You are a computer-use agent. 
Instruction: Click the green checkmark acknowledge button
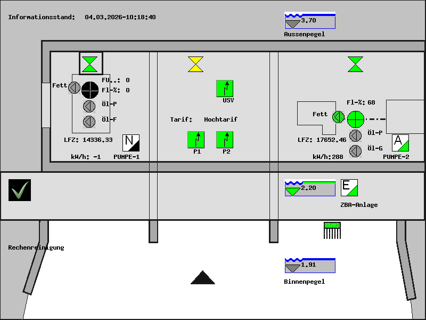20,190
